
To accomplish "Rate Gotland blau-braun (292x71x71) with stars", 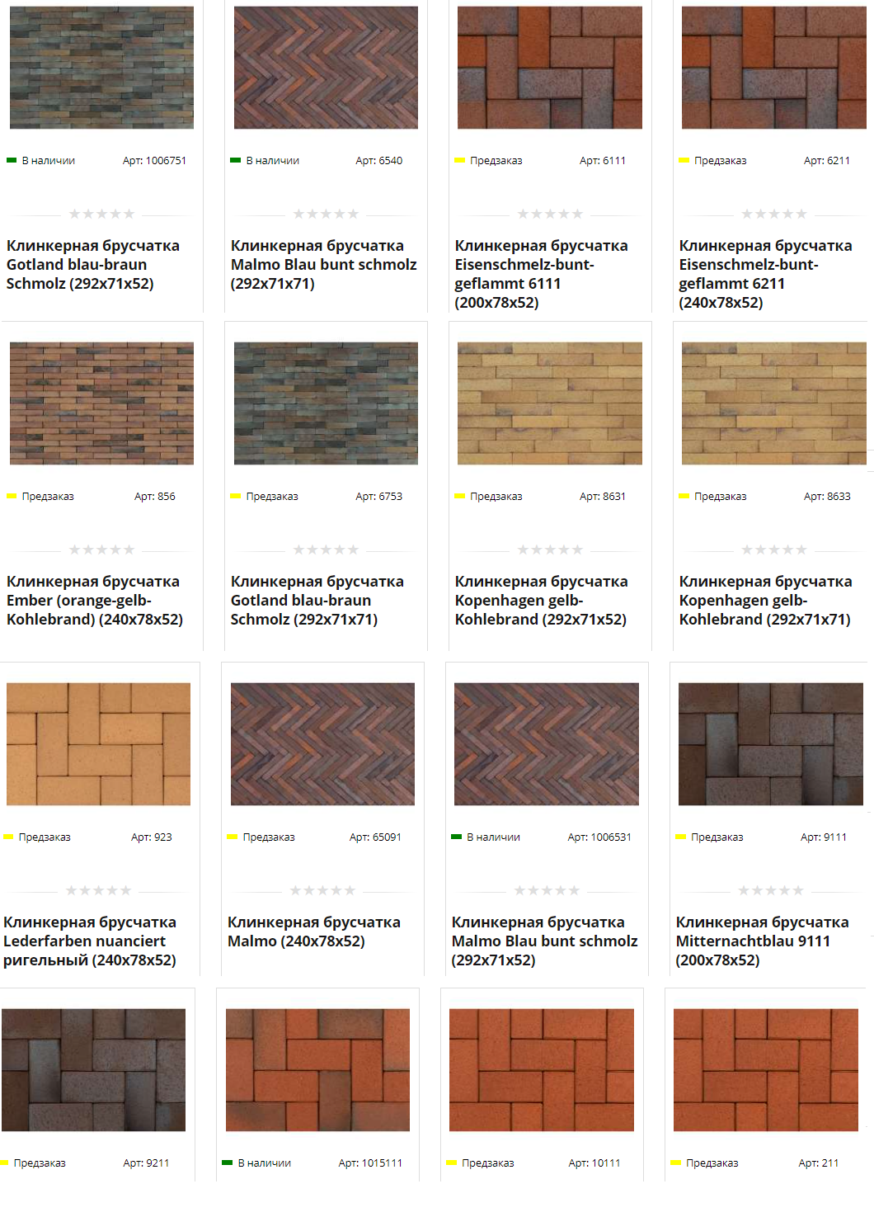I will click(326, 549).
